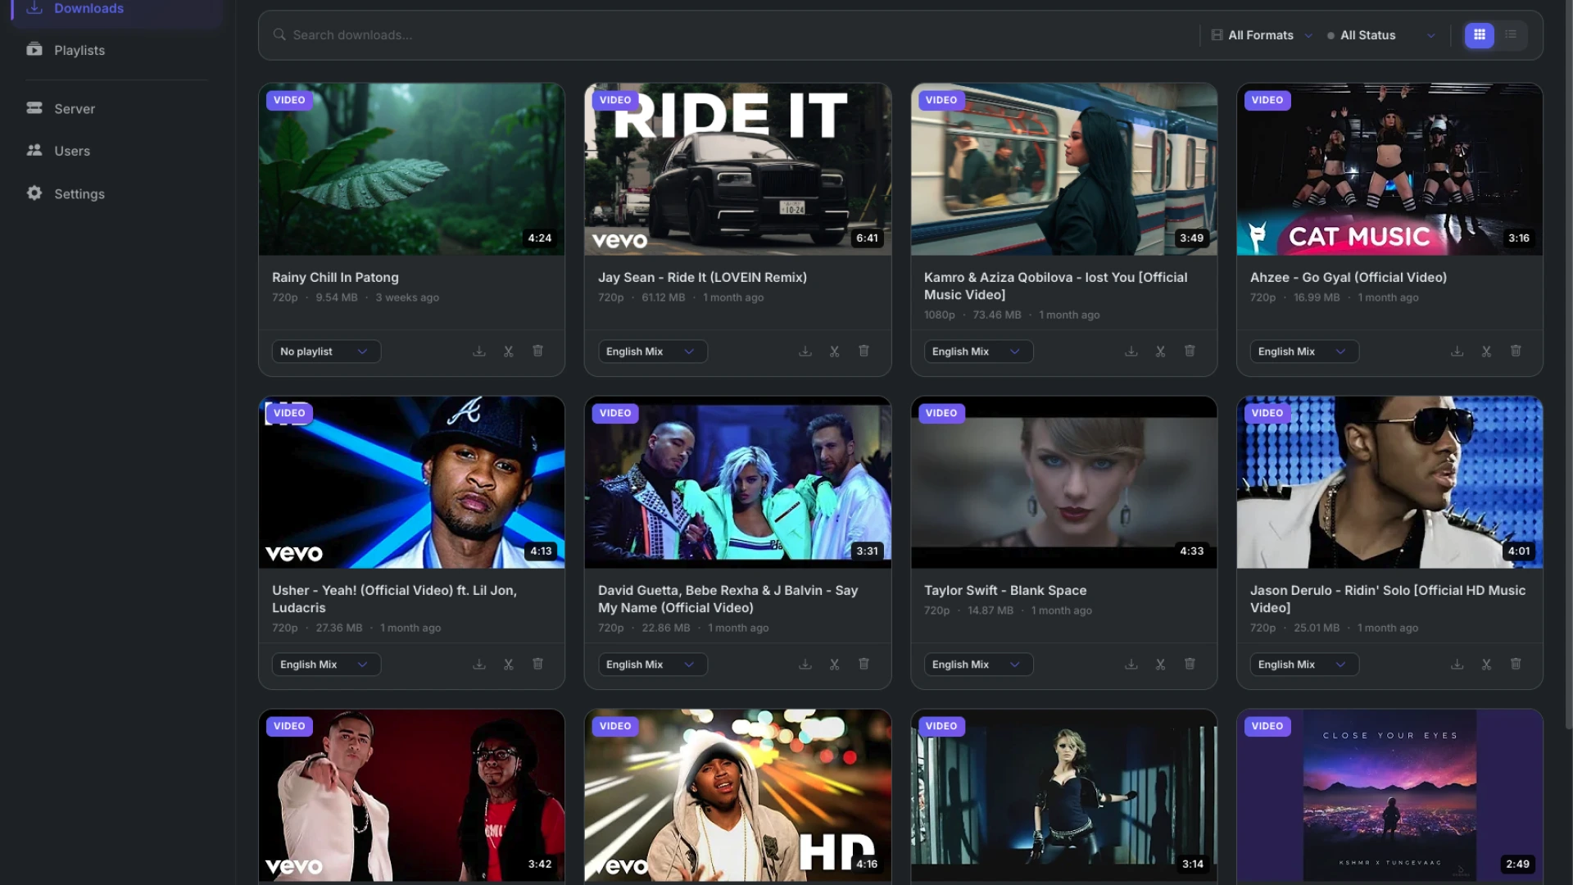Go to Server section

(x=116, y=109)
